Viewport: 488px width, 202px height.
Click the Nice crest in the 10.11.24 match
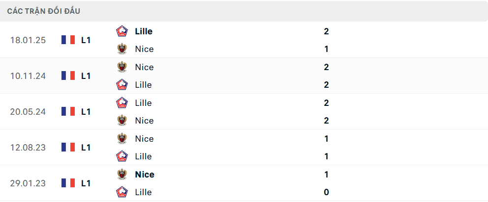[x=122, y=67]
